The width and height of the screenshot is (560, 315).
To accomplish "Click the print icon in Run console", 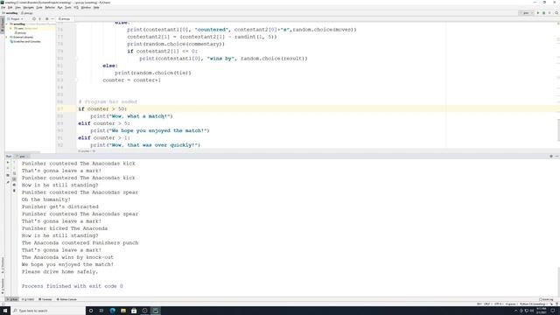I will (14, 185).
